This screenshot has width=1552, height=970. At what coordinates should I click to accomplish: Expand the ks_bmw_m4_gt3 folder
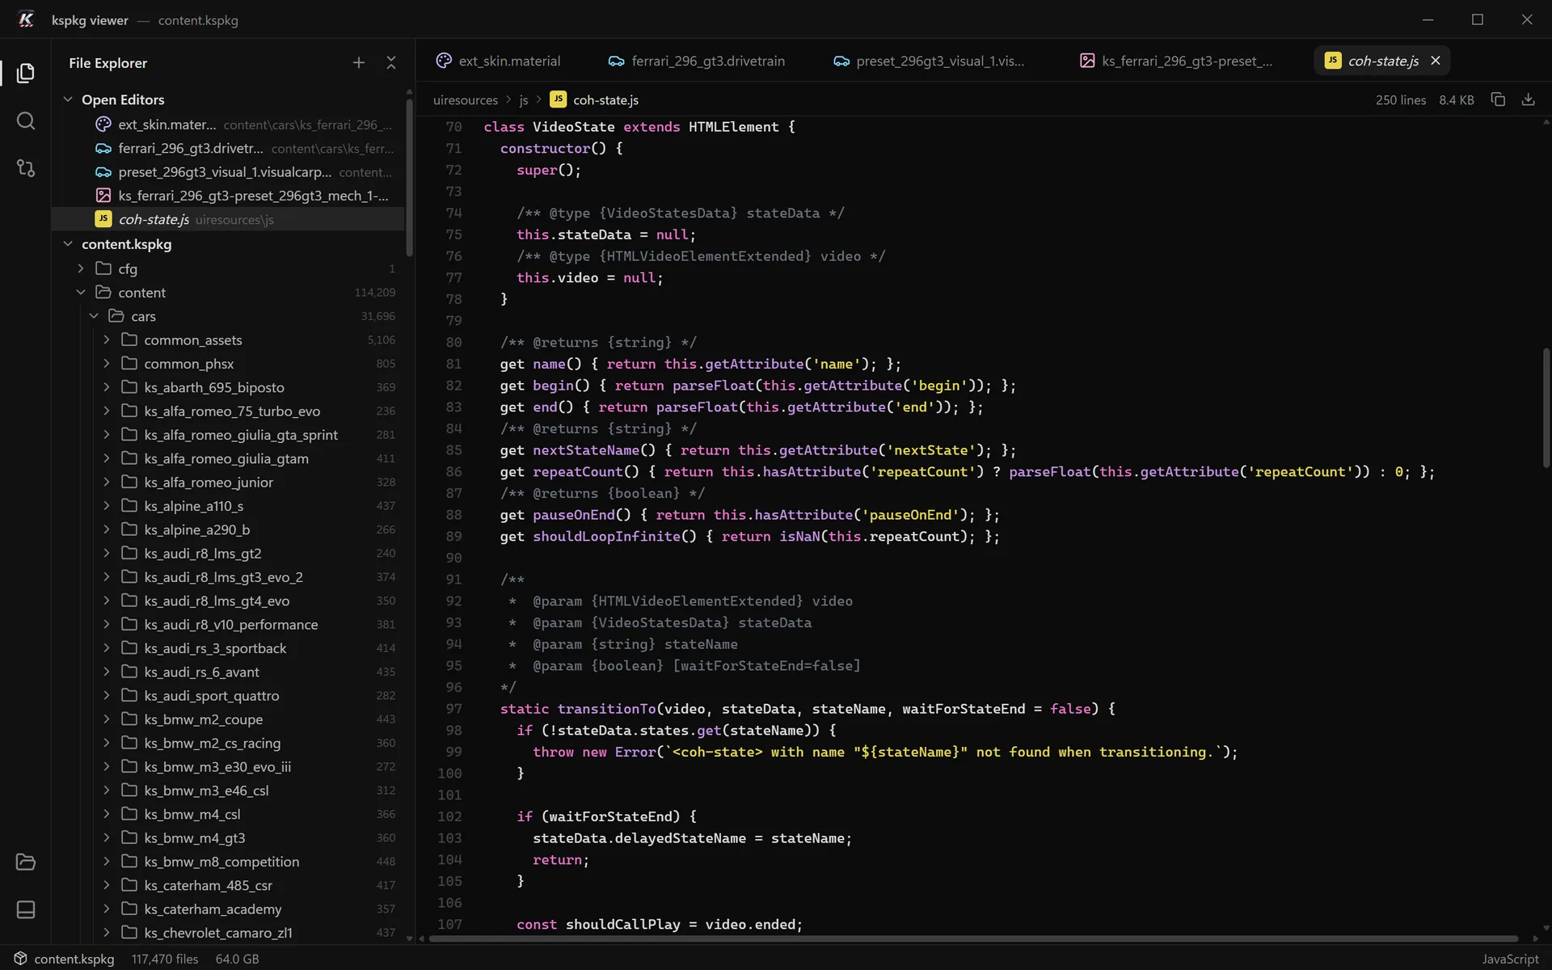pyautogui.click(x=107, y=837)
